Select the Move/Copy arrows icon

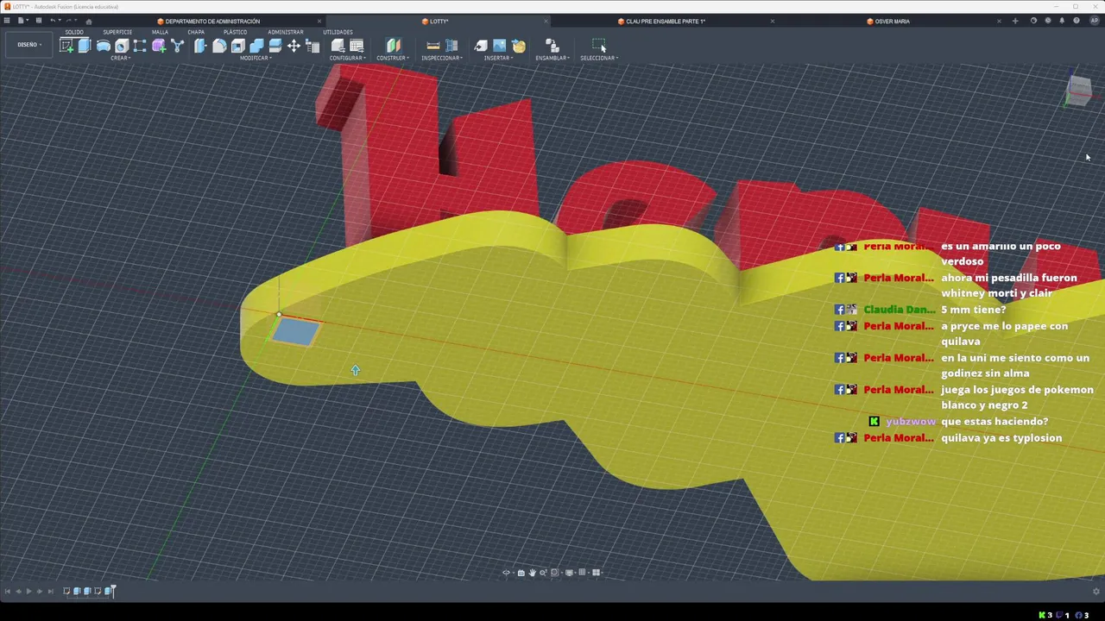tap(294, 46)
